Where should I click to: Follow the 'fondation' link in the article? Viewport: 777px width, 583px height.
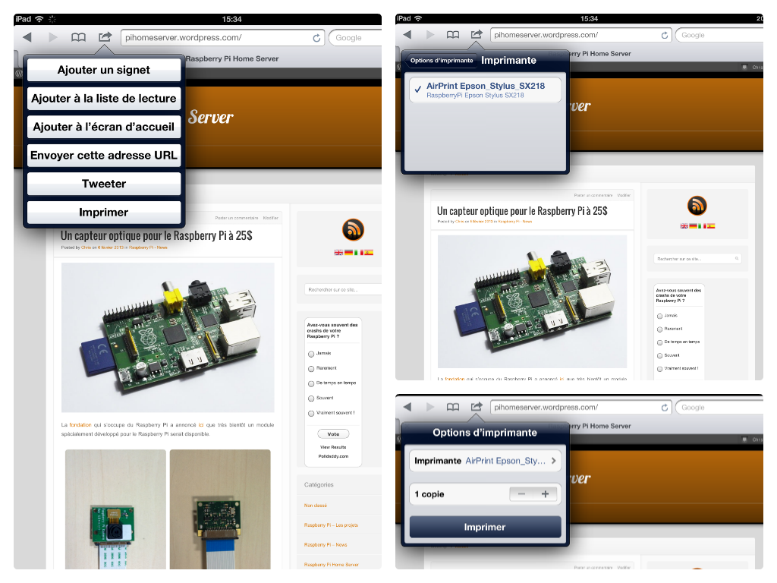pos(80,425)
